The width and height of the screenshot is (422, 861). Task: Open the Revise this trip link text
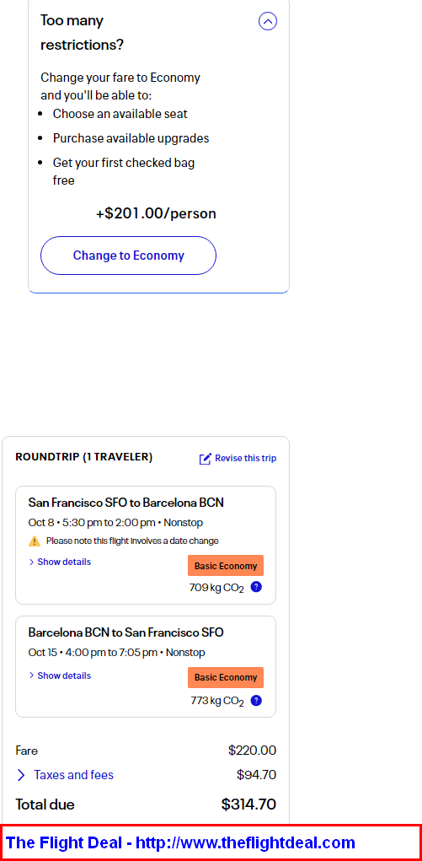point(245,459)
